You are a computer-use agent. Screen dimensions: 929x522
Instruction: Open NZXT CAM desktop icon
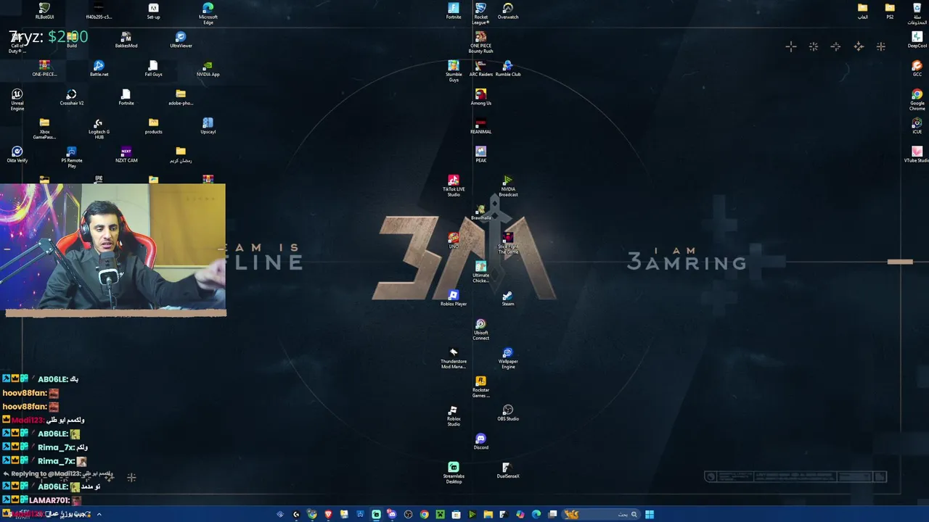126,154
